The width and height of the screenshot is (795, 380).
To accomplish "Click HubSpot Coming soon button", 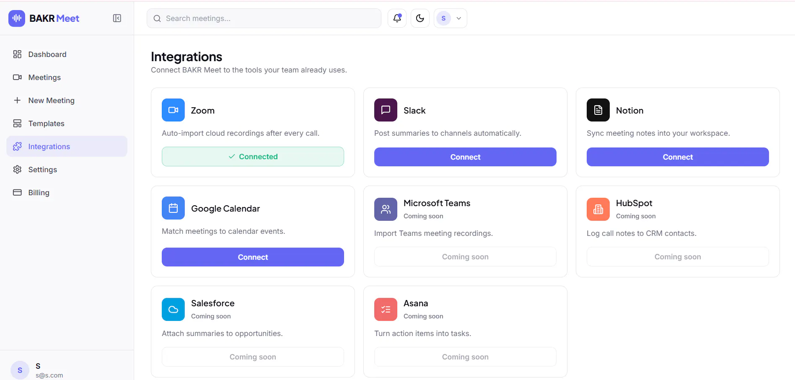I will point(678,256).
